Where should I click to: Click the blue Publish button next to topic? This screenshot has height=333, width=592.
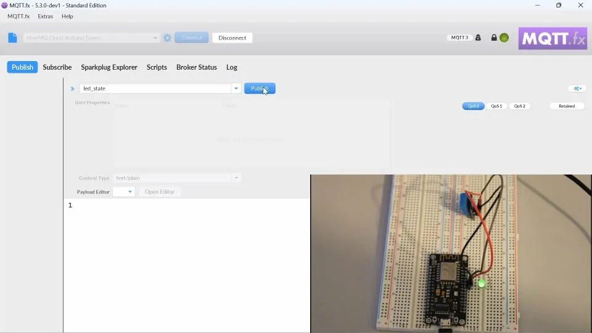click(x=260, y=88)
